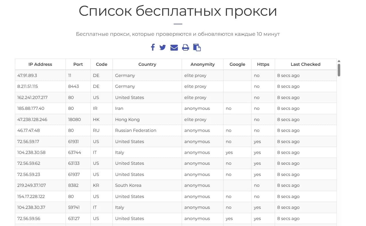366x226 pixels.
Task: Click the South Korea proxy row
Action: (x=128, y=185)
